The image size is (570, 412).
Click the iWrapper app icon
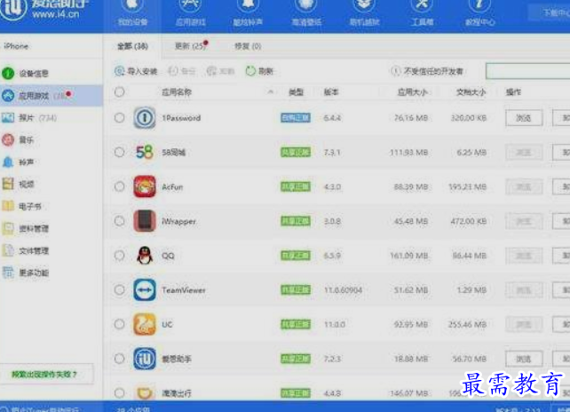pos(145,221)
